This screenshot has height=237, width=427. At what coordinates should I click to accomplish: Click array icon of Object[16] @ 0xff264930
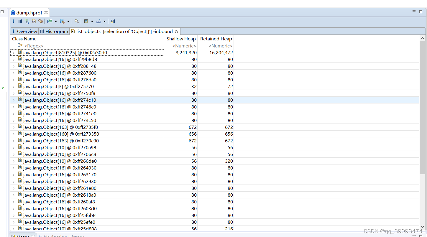tap(20, 167)
